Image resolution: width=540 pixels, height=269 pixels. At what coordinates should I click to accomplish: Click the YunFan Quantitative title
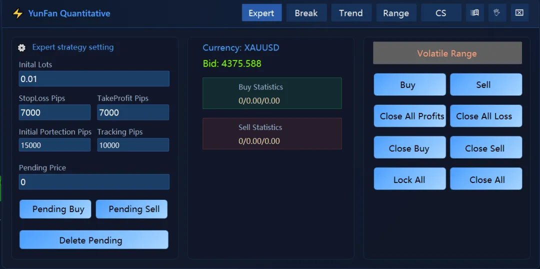point(69,13)
